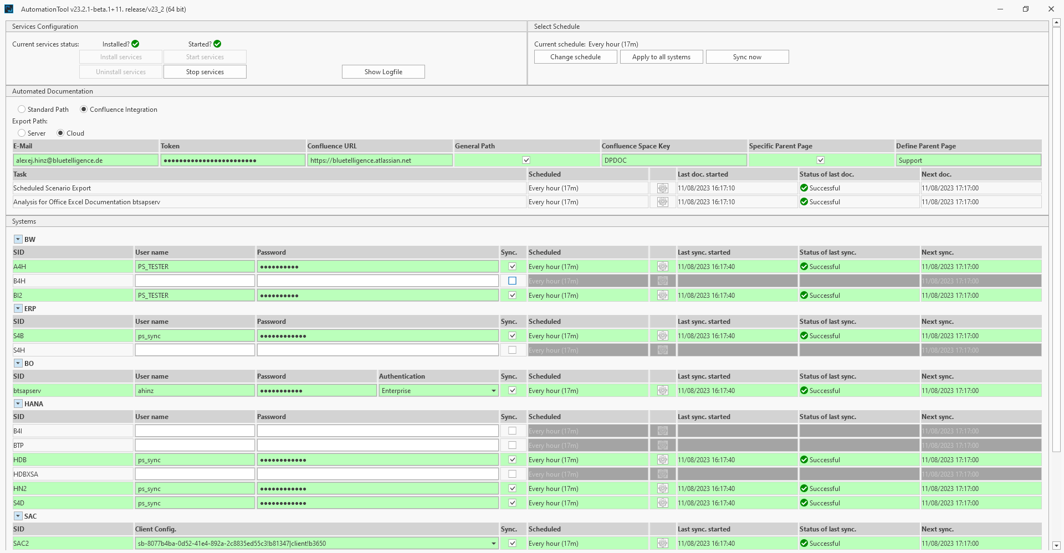
Task: Open SAC2 Client Config dropdown
Action: point(493,544)
